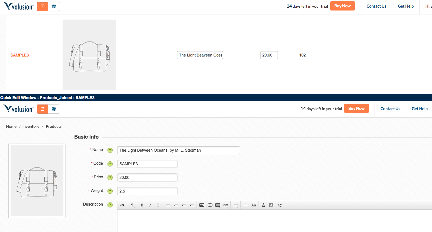432x232 pixels.
Task: Click Buy Now in Quick Edit window
Action: [356, 108]
